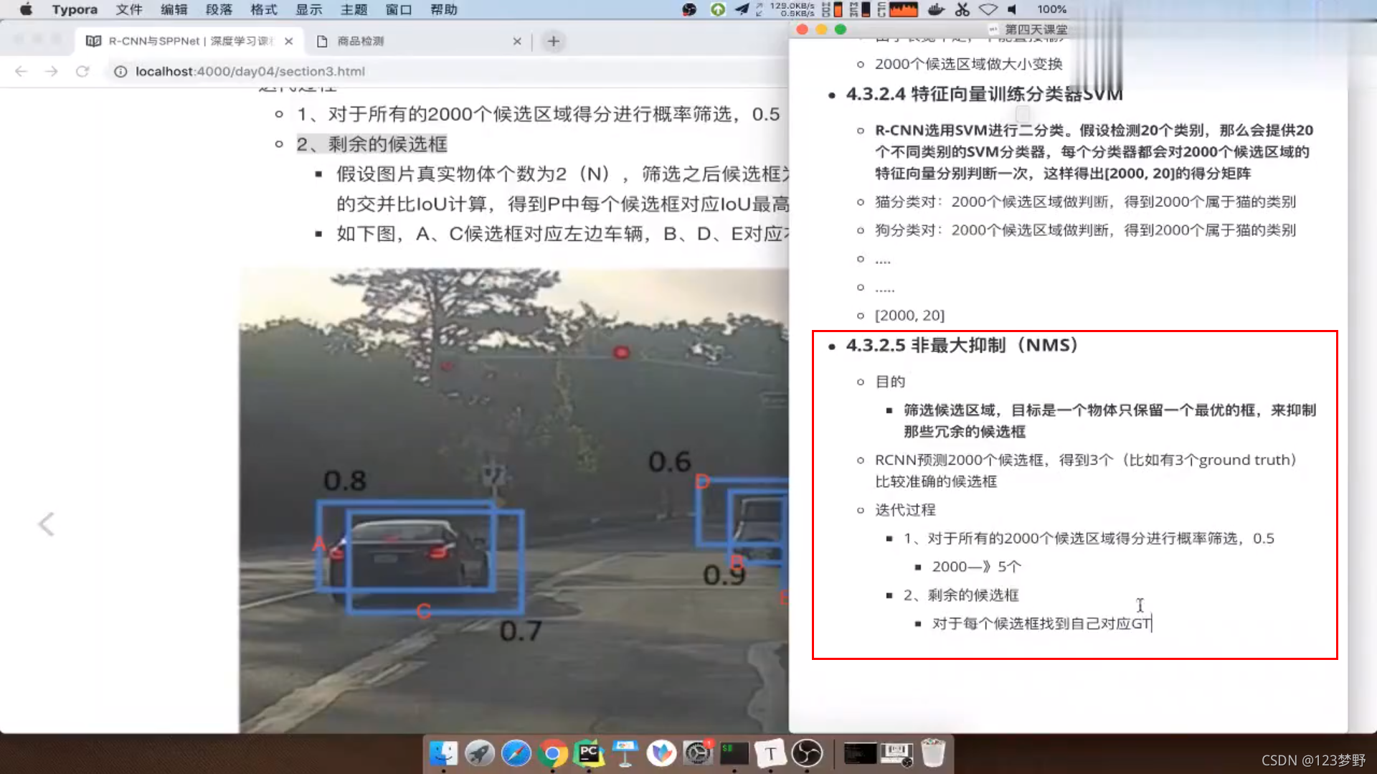Open Terminal from the Dock
Viewport: 1377px width, 774px height.
point(734,753)
